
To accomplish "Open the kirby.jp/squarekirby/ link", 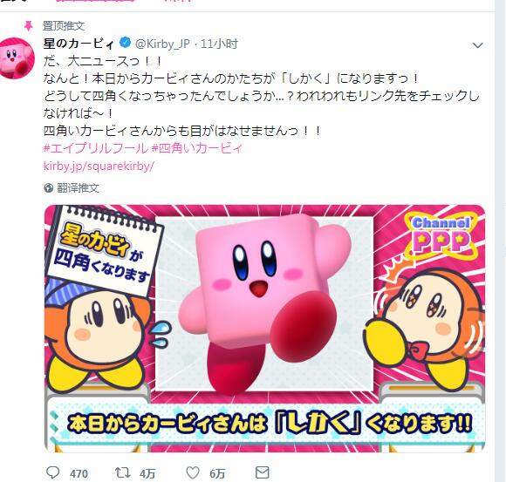I will [x=99, y=166].
